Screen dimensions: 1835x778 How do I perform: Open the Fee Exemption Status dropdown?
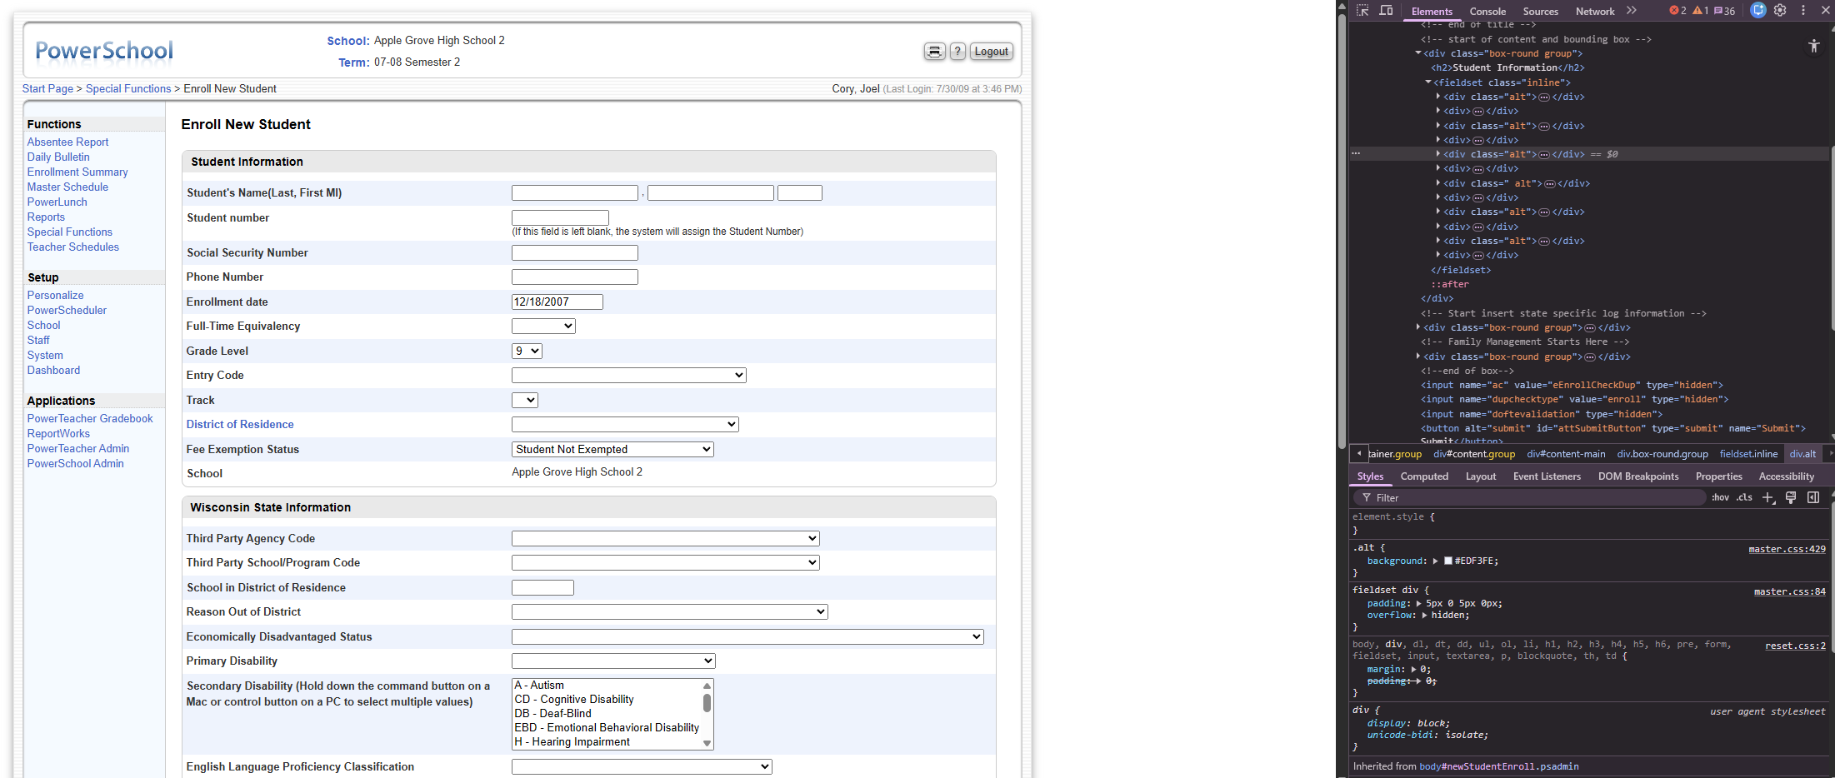612,450
